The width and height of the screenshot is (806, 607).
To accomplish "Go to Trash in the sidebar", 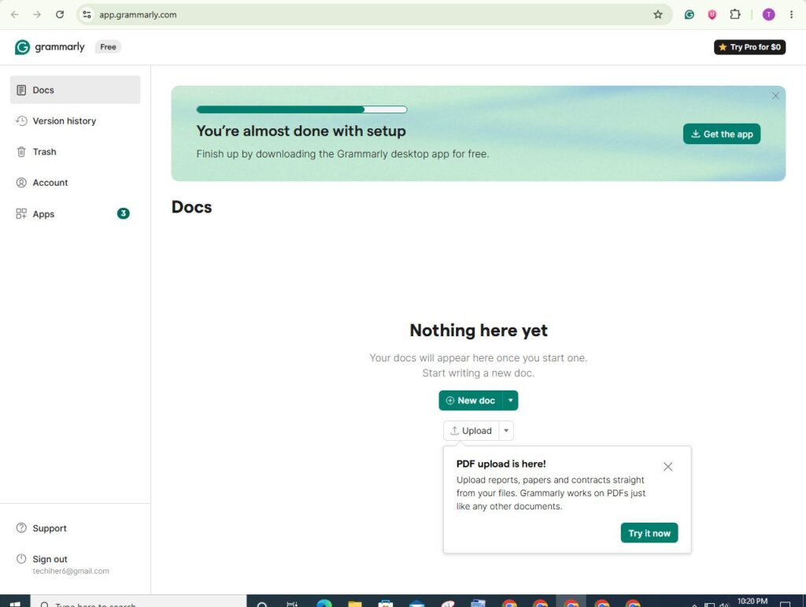I will [75, 152].
